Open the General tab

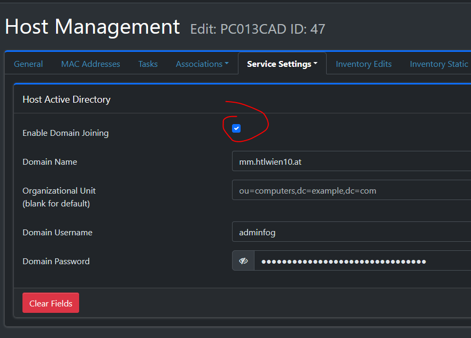tap(28, 64)
